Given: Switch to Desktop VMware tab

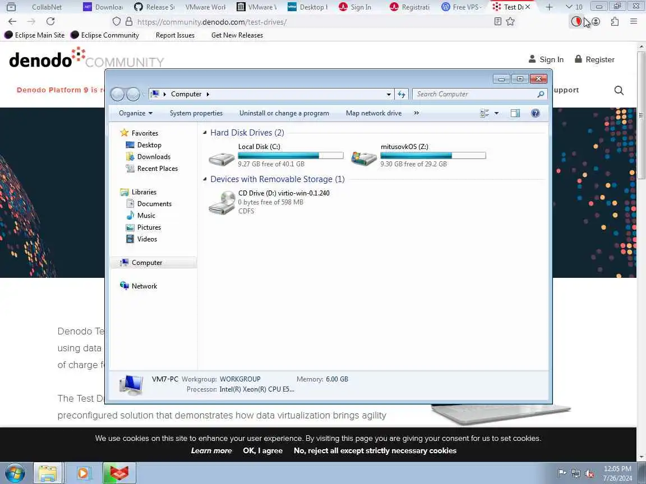Looking at the screenshot, I should coord(307,7).
